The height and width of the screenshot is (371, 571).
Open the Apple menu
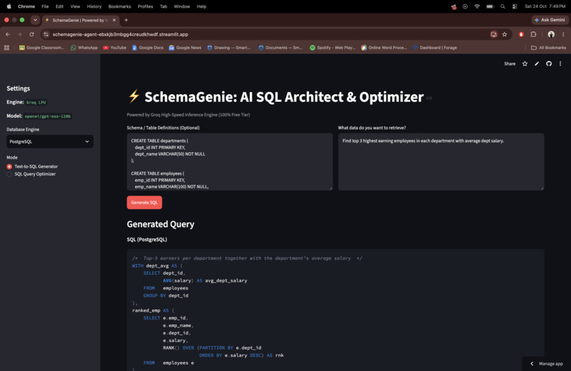[9, 6]
